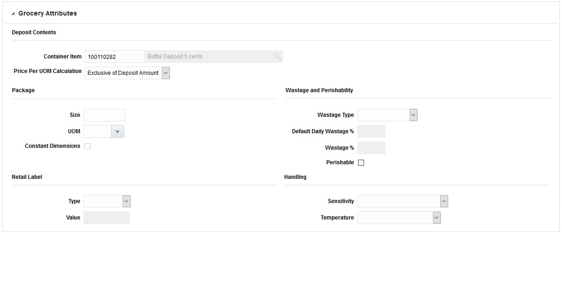This screenshot has width=562, height=282.
Task: Click the Deposit Contents heading
Action: [34, 32]
